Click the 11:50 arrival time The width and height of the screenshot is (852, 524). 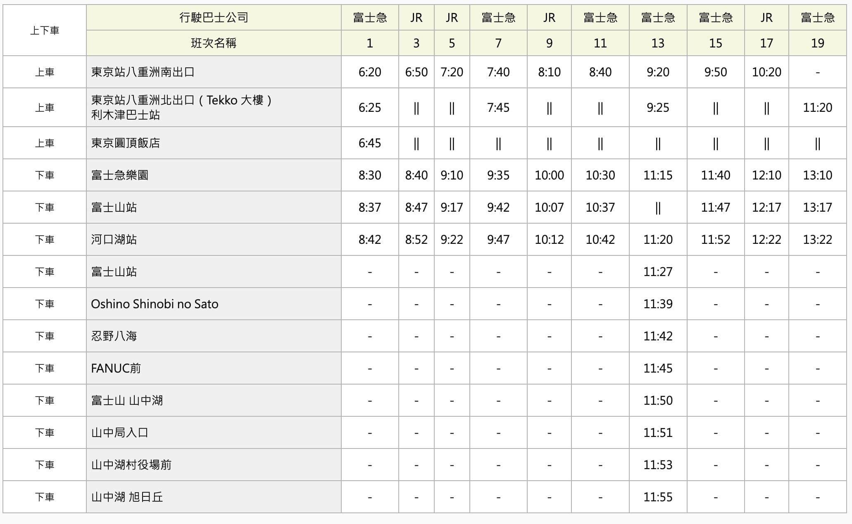click(x=658, y=401)
